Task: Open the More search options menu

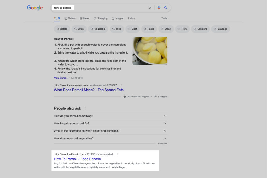Action: pos(131,18)
